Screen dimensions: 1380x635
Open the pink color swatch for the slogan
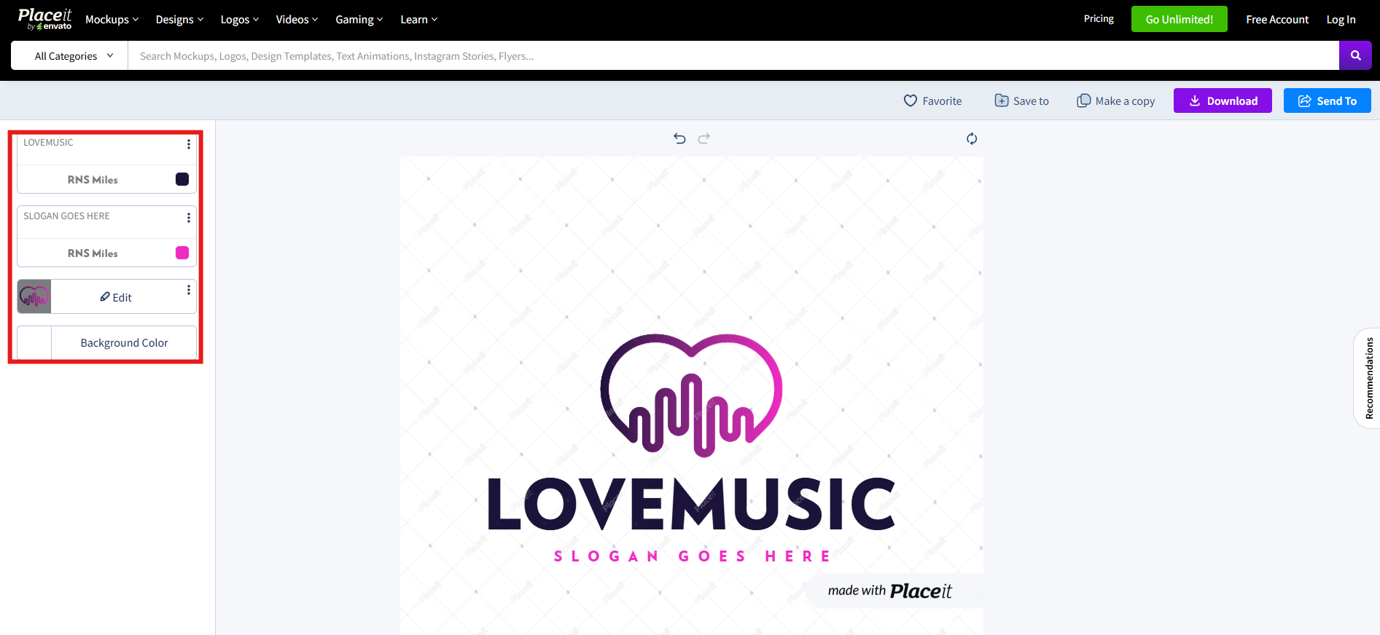(182, 253)
